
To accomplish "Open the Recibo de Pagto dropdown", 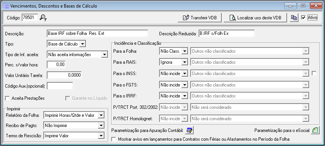I will point(74,125).
